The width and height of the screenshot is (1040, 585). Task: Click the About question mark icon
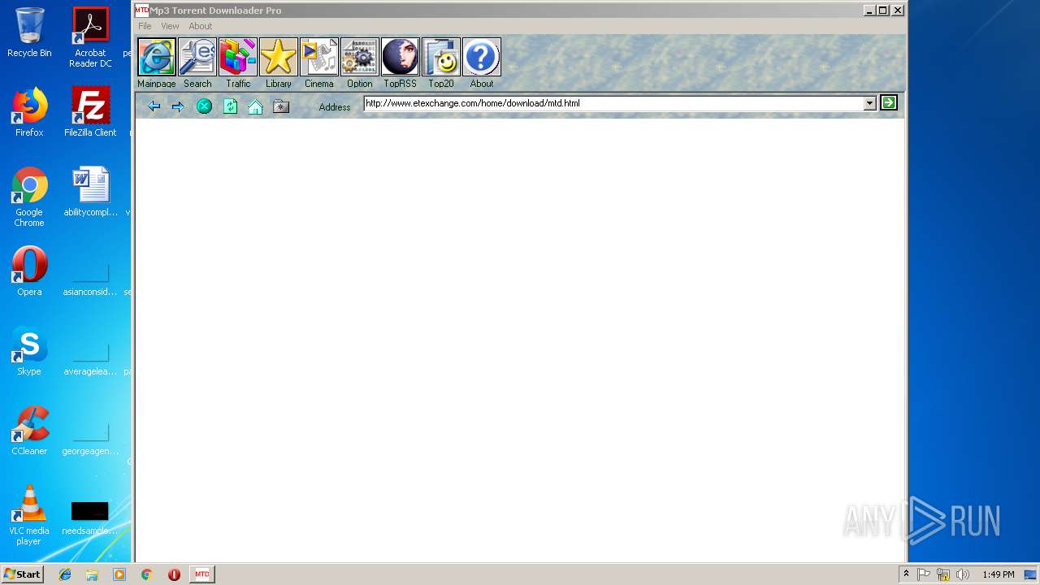coord(482,57)
